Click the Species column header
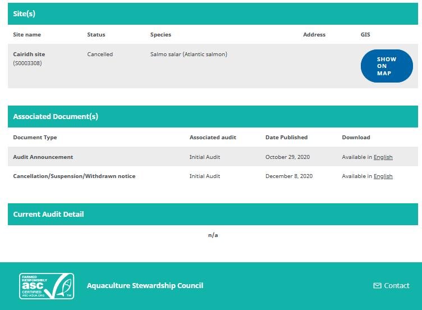The width and height of the screenshot is (422, 310). click(160, 35)
